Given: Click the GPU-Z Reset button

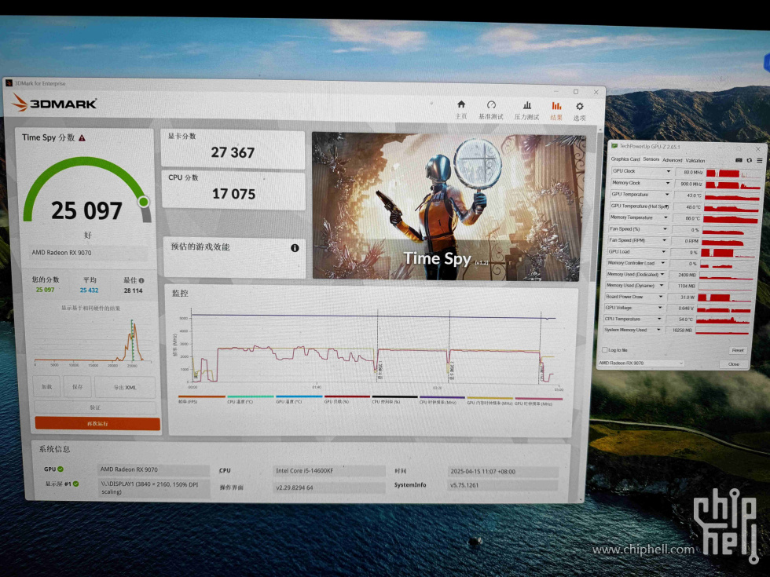Looking at the screenshot, I should [737, 350].
